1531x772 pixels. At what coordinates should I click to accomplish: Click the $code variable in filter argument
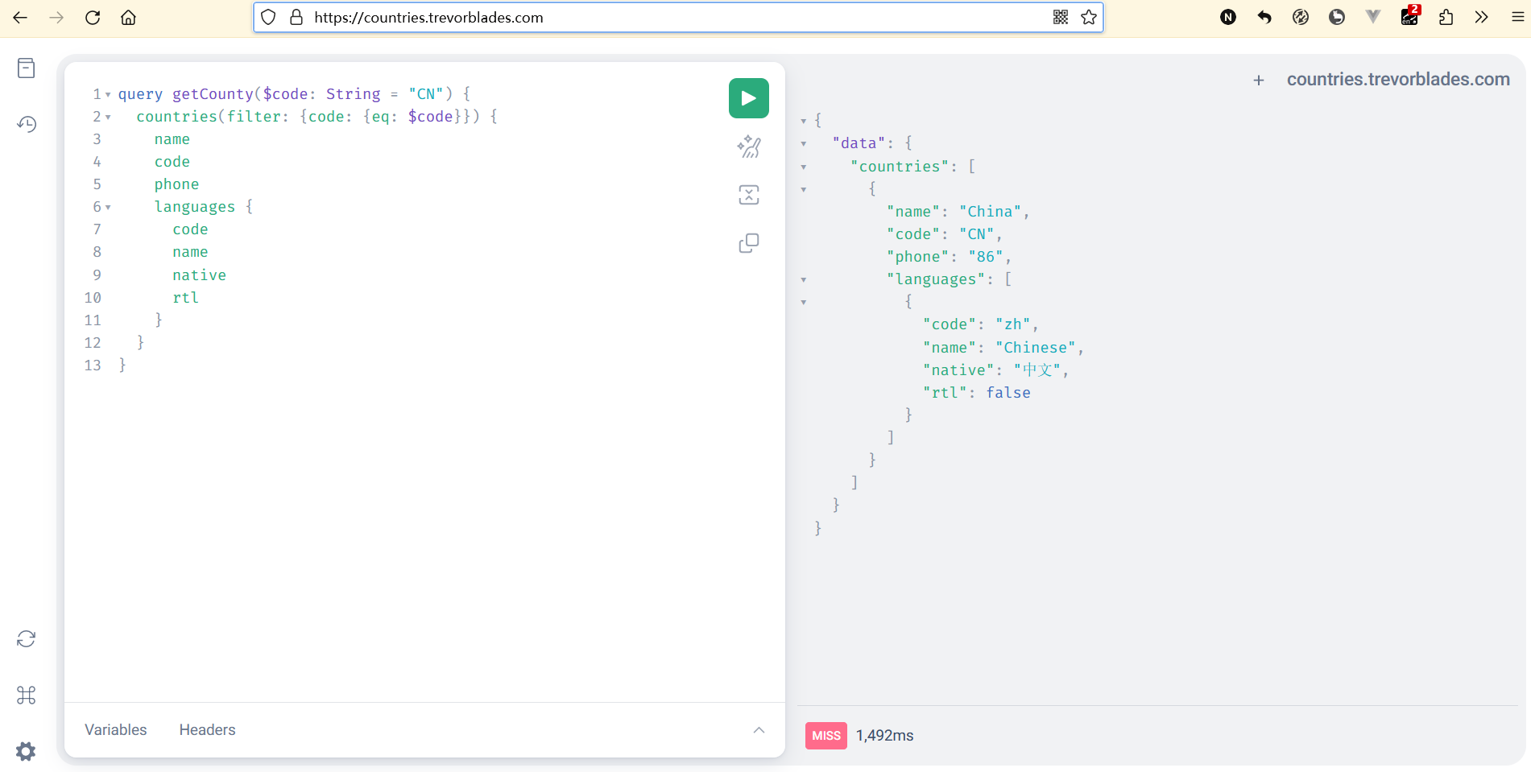(430, 117)
